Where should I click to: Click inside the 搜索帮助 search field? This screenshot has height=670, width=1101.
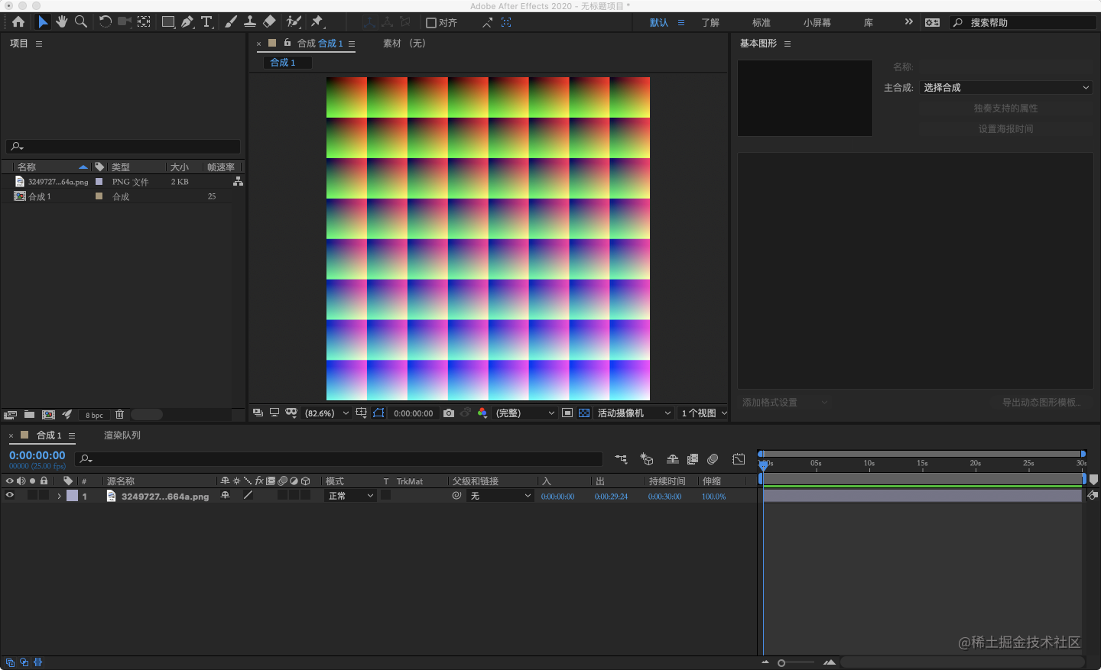pyautogui.click(x=1025, y=22)
